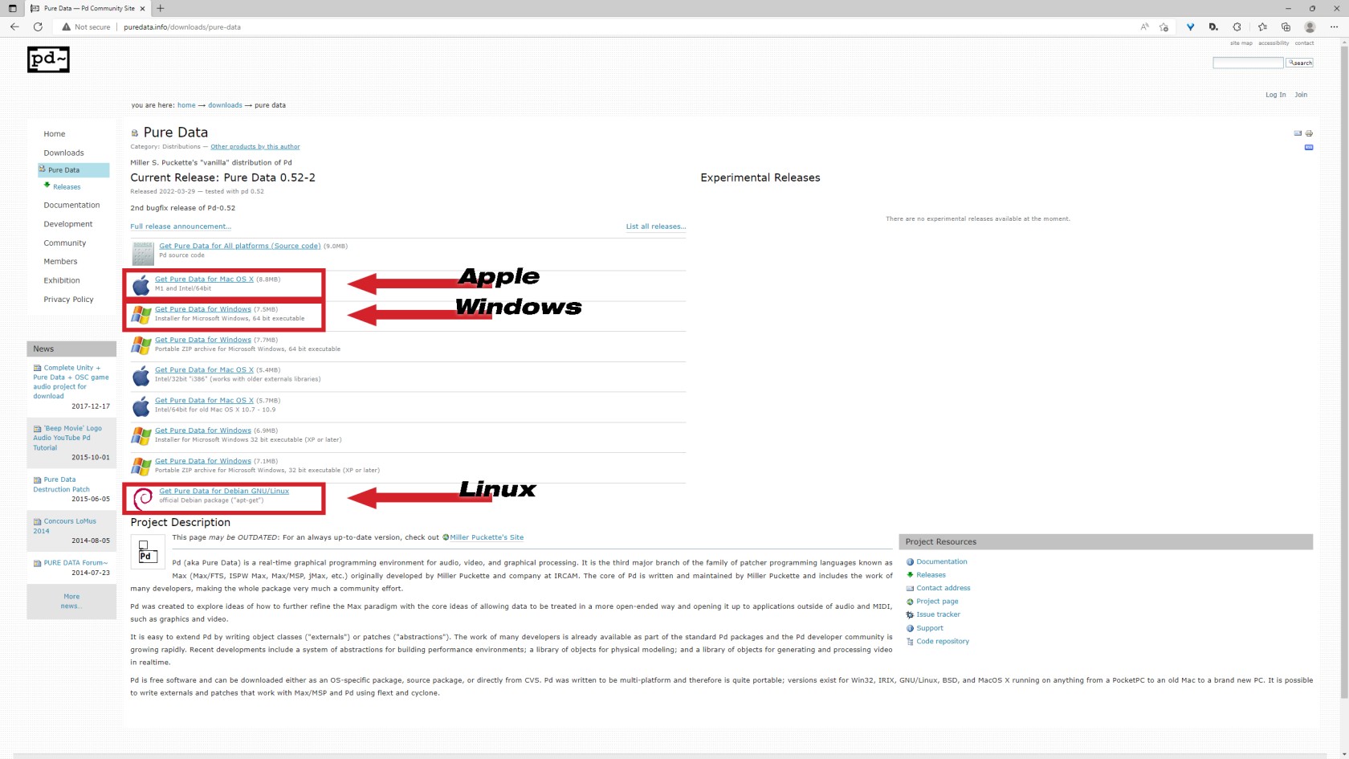Click the Debian swirl icon
The image size is (1349, 759).
tap(143, 498)
